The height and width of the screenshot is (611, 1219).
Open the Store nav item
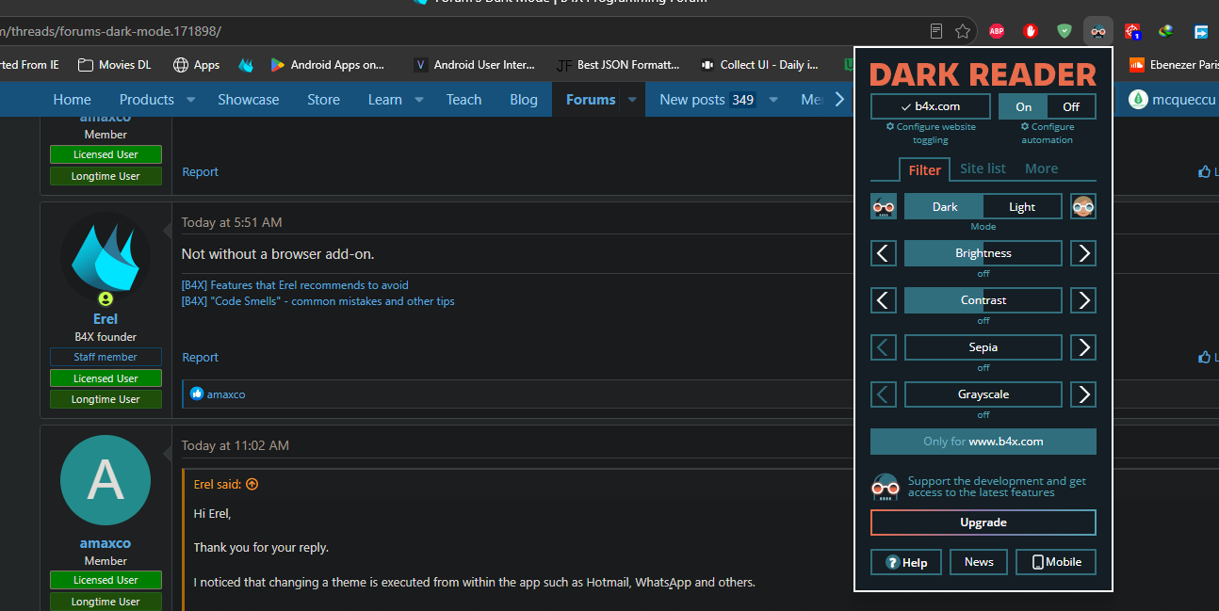tap(323, 100)
